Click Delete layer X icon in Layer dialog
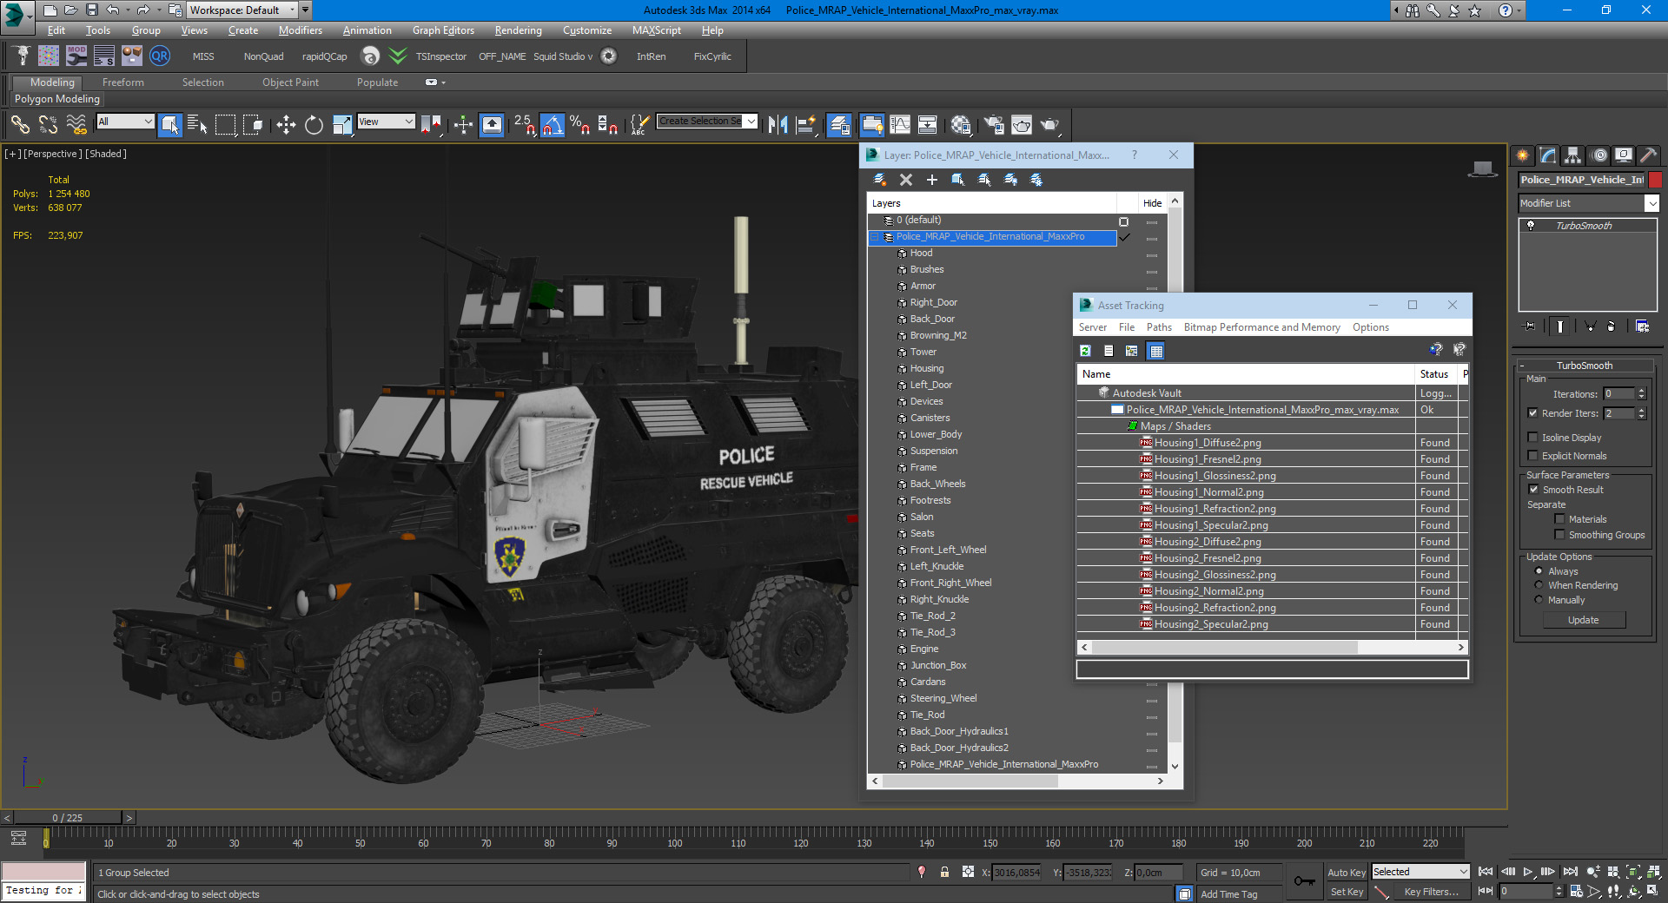 906,180
